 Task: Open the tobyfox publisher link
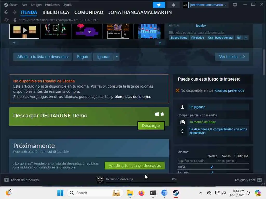click(x=201, y=26)
